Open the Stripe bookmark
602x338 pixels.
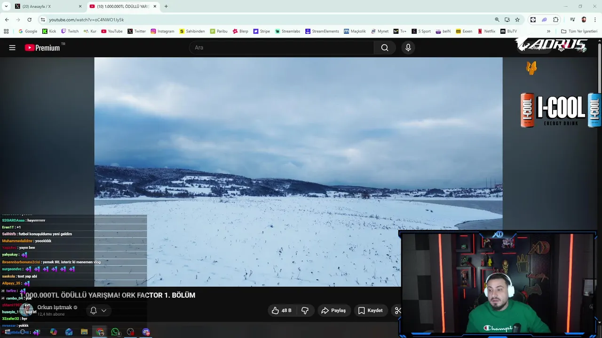coord(261,31)
